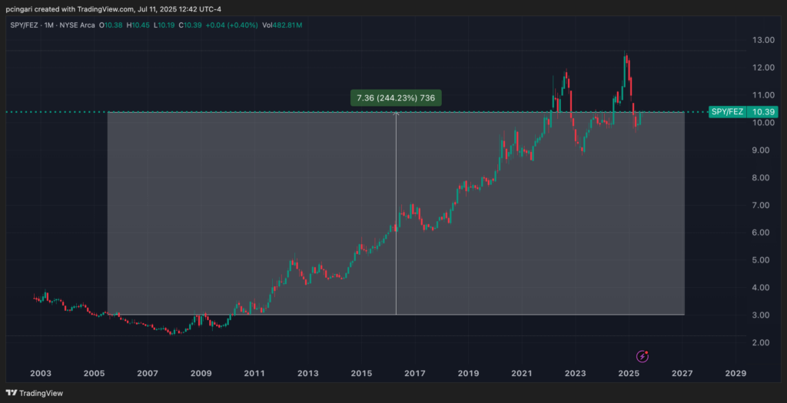
Task: Click the 2007 label on time axis
Action: pos(148,373)
